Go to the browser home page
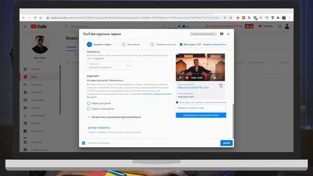The height and width of the screenshot is (176, 313). coord(41,18)
